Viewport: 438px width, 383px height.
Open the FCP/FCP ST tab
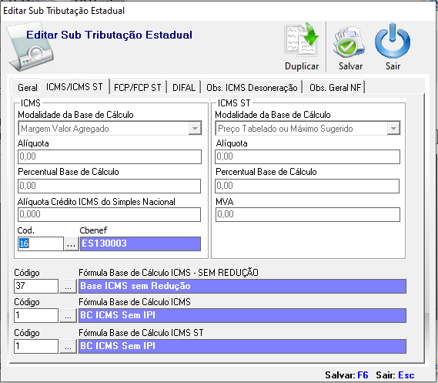(138, 88)
